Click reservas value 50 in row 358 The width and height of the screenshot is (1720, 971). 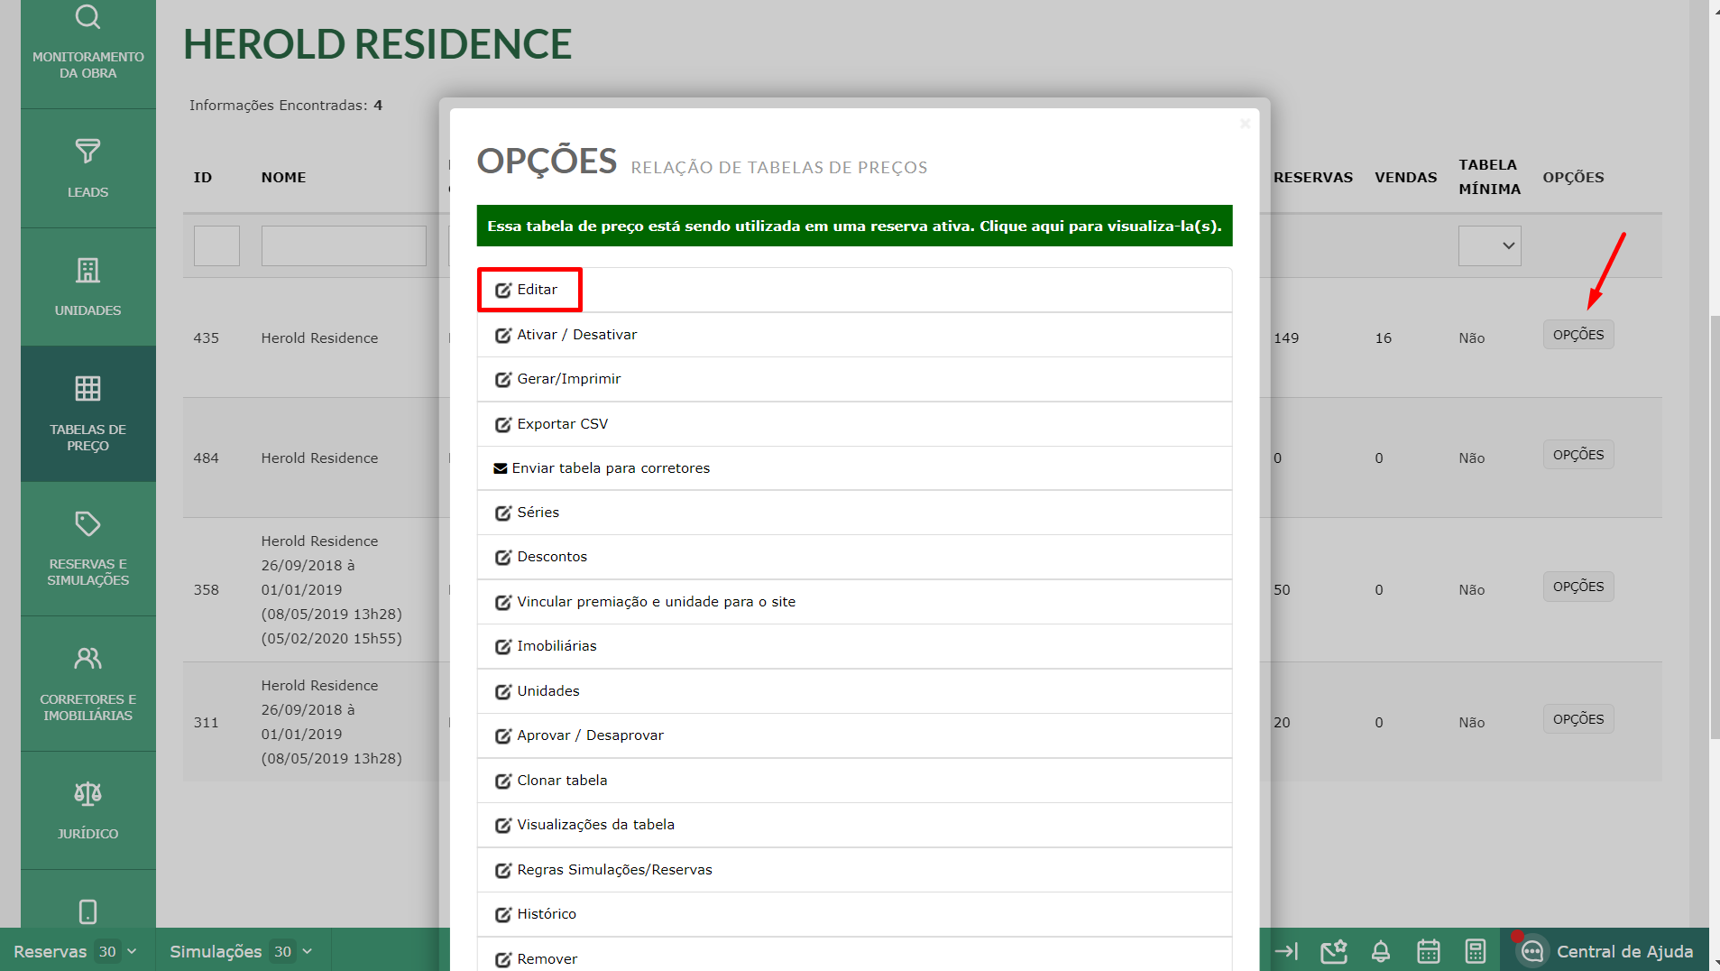coord(1282,590)
